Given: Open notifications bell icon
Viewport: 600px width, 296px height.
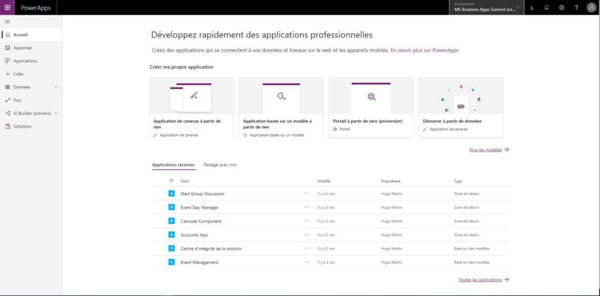Looking at the screenshot, I should coord(547,8).
